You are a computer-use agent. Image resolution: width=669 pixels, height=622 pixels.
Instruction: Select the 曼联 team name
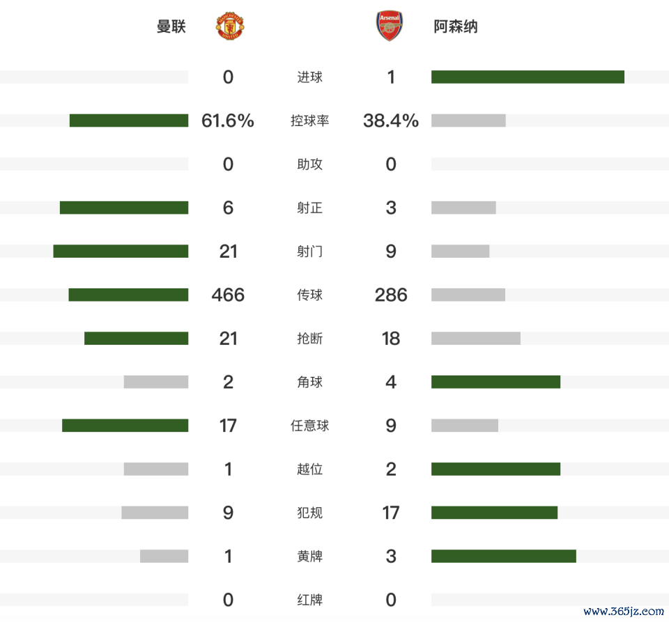pyautogui.click(x=171, y=27)
